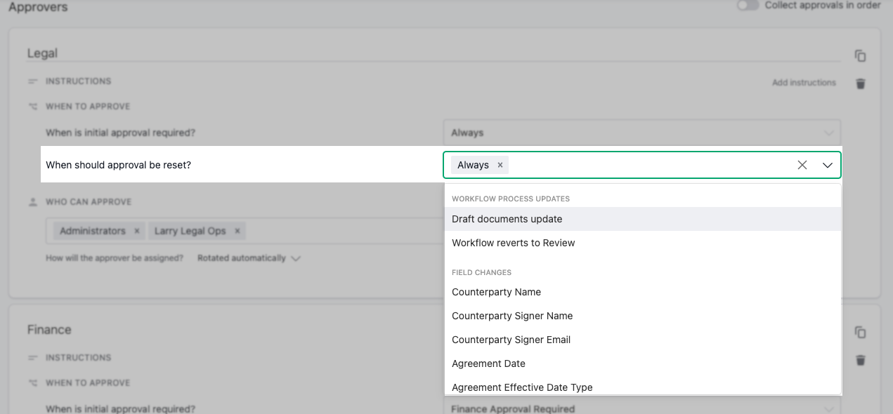Screen dimensions: 893x414
Task: Click Finance When to Approve branch icon
Action: (x=32, y=383)
